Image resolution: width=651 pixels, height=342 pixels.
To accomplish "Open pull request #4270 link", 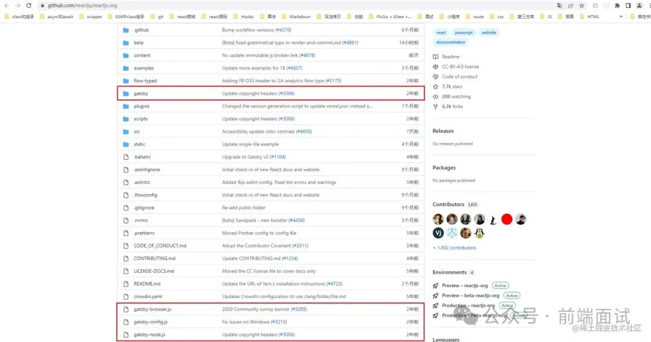I will [x=283, y=30].
